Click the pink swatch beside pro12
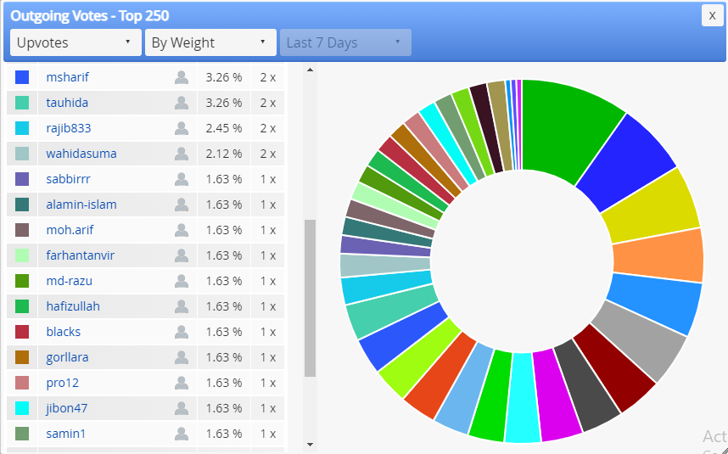728x454 pixels. tap(22, 383)
